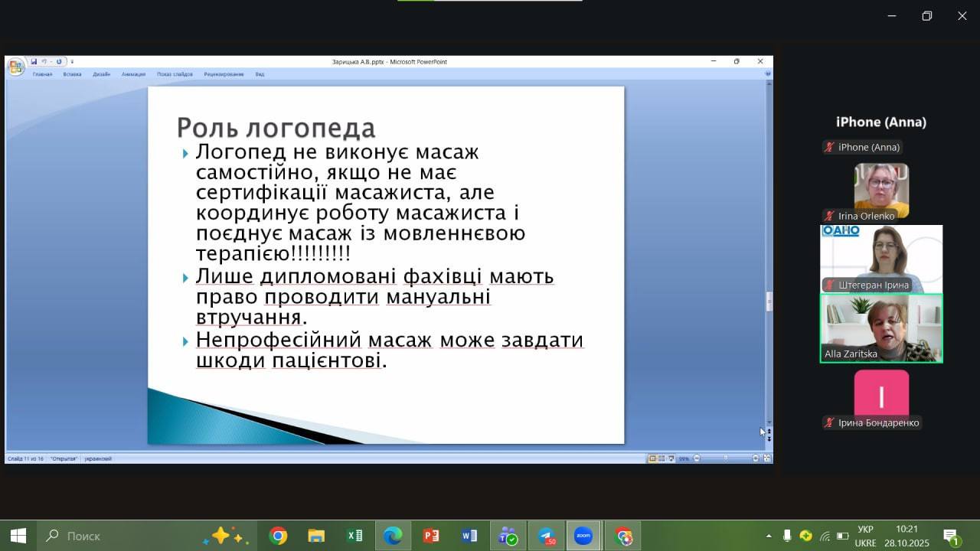Open Telegram from the taskbar
Viewport: 980px width, 551px height.
(x=546, y=536)
